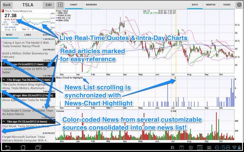Open the TSLA intraday mini chart
This screenshot has height=152, width=244.
point(36,21)
